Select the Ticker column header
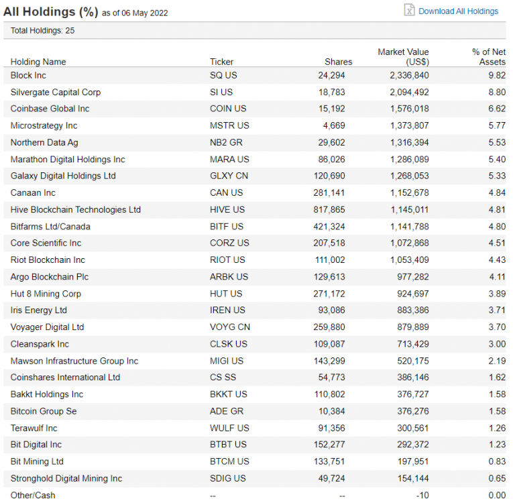 (221, 62)
